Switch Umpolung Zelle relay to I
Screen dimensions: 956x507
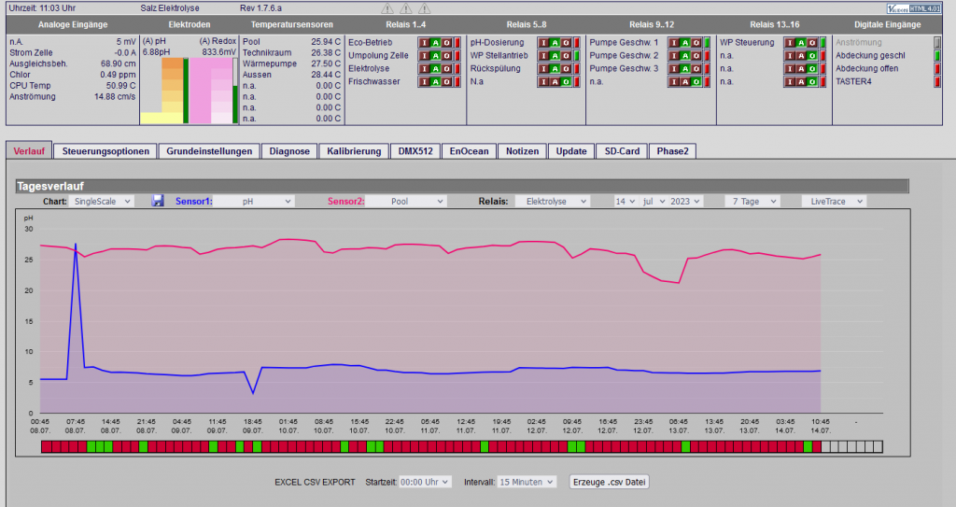pyautogui.click(x=425, y=55)
